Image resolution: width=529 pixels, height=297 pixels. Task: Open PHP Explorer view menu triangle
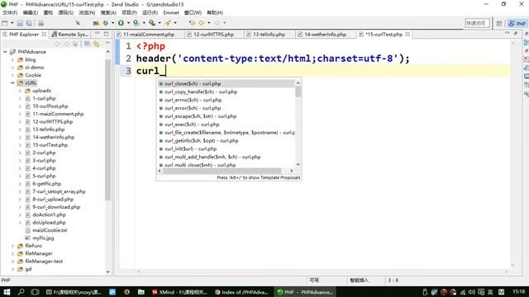point(107,43)
